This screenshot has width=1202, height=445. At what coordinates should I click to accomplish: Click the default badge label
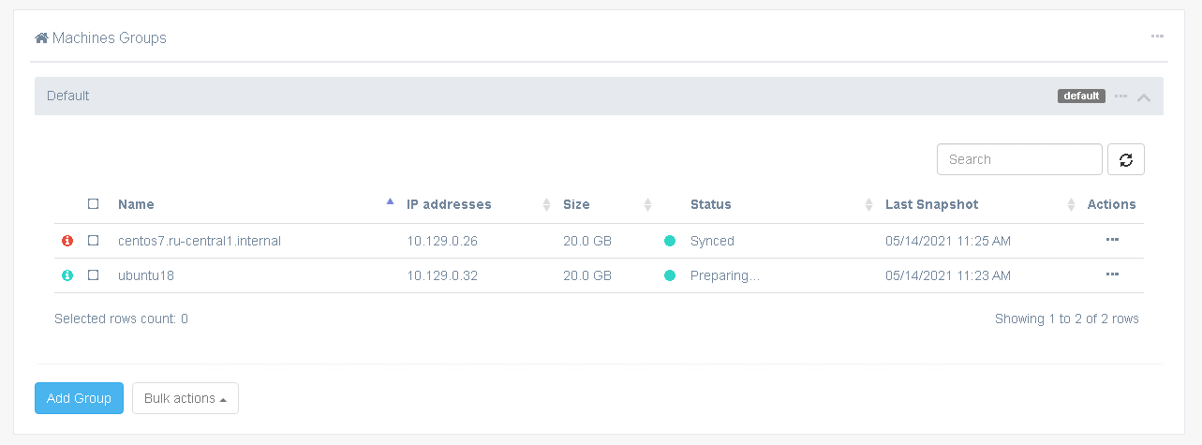tap(1081, 96)
